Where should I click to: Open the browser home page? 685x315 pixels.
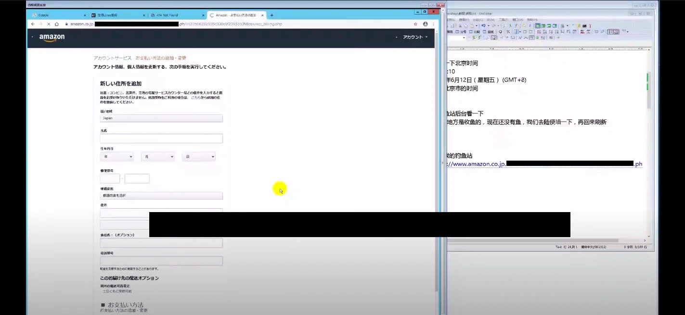click(57, 24)
